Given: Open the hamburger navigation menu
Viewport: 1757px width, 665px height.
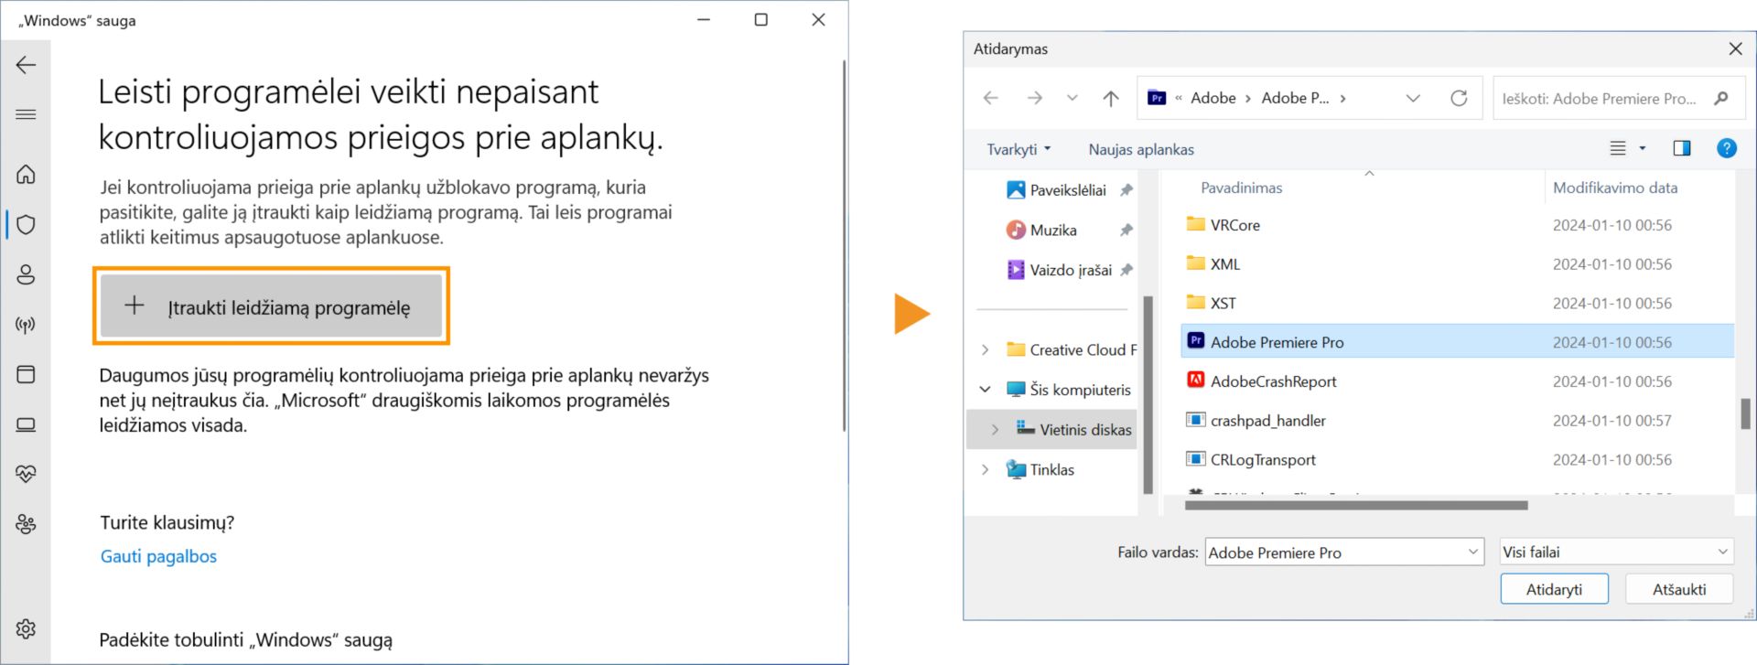Looking at the screenshot, I should (26, 114).
